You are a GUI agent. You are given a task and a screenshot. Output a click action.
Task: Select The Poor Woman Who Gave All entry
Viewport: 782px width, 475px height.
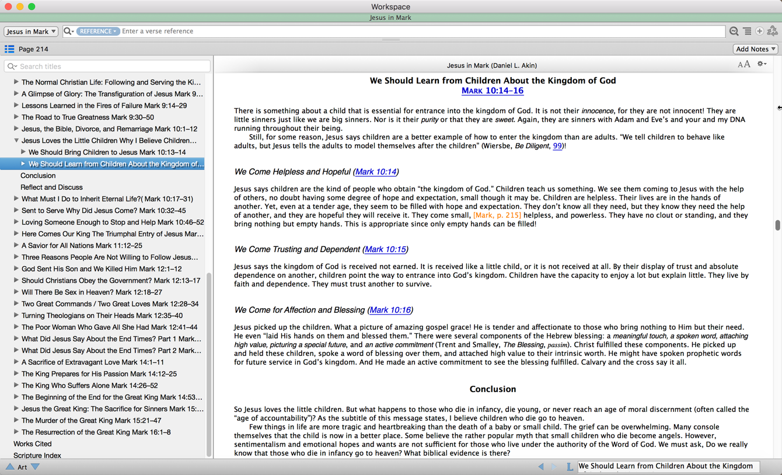click(x=109, y=327)
